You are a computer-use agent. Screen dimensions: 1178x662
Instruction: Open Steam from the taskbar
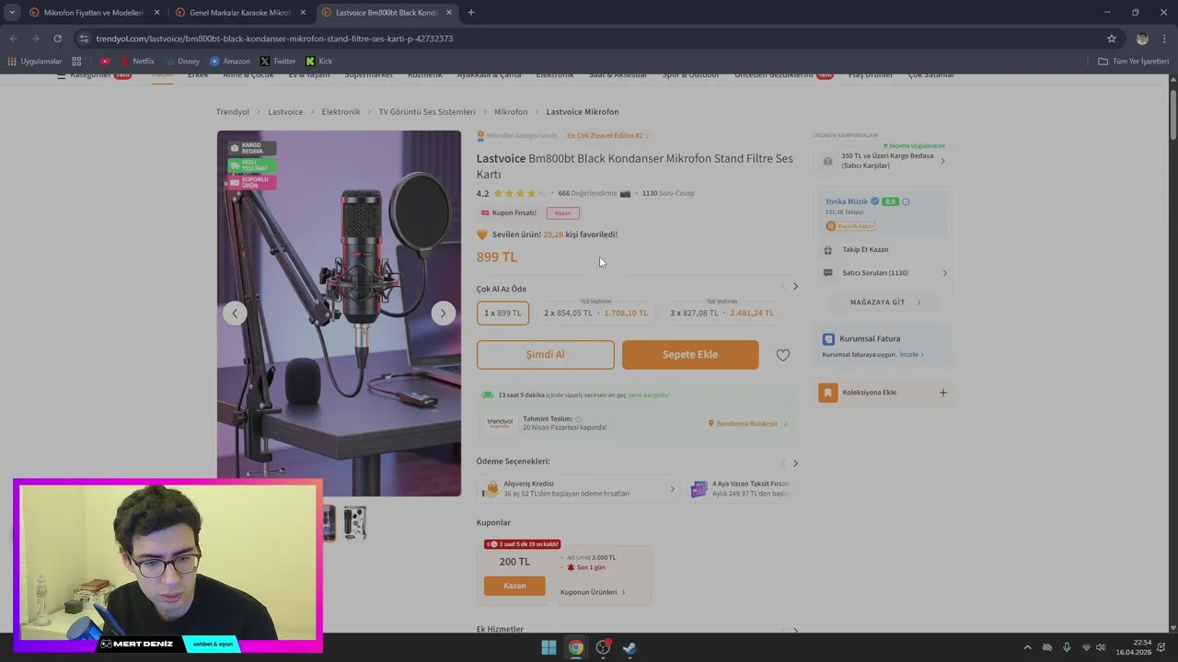pos(629,647)
